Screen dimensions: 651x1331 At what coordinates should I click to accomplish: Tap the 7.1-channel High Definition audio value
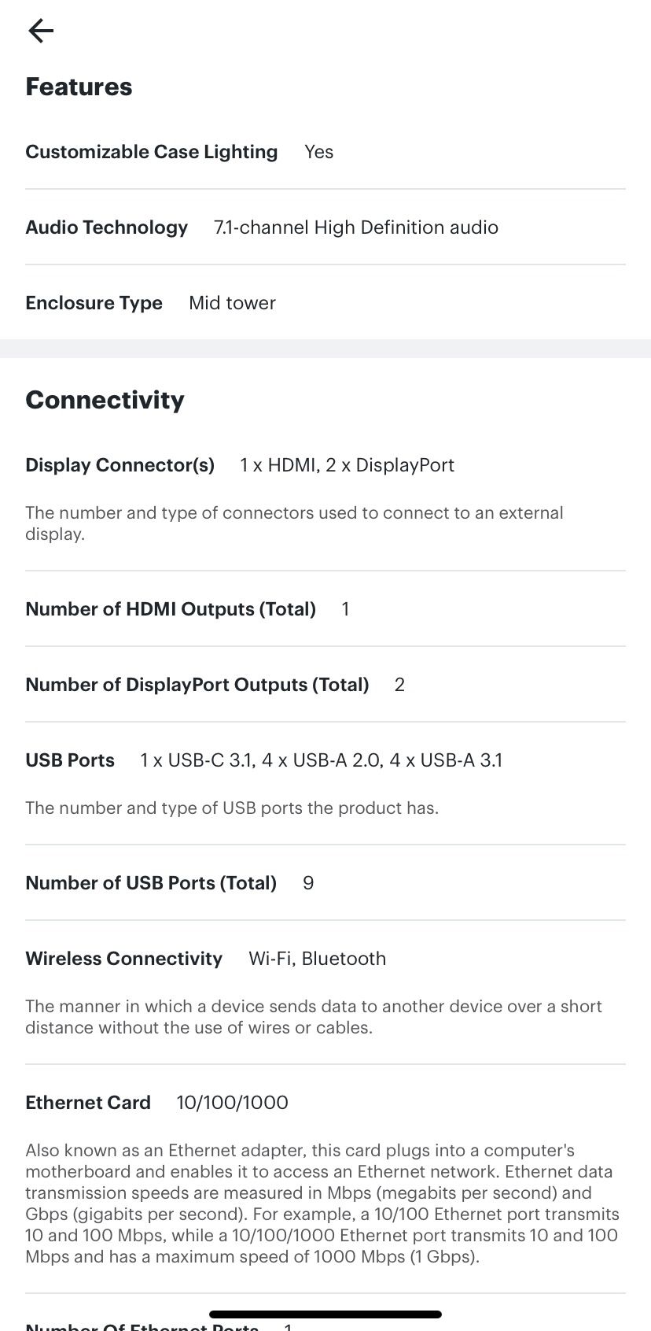[356, 227]
